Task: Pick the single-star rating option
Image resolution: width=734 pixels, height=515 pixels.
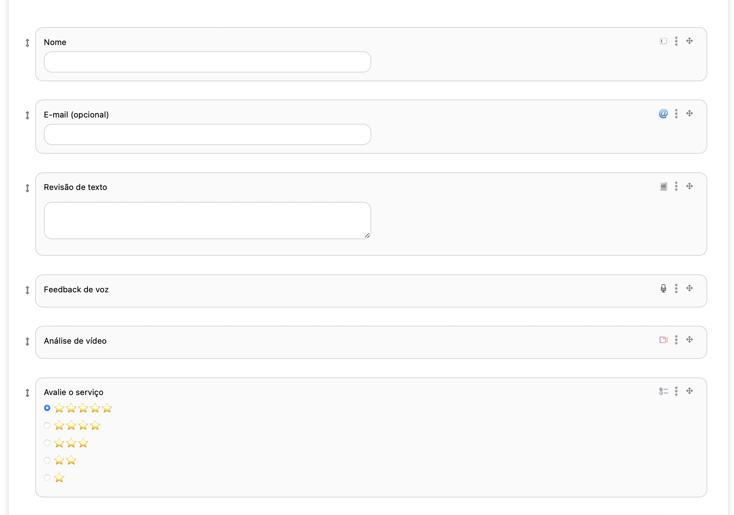Action: [47, 478]
